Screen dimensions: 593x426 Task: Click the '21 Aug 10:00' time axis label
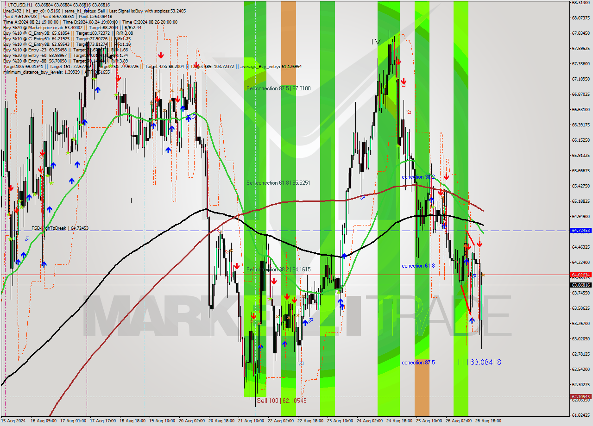click(252, 421)
